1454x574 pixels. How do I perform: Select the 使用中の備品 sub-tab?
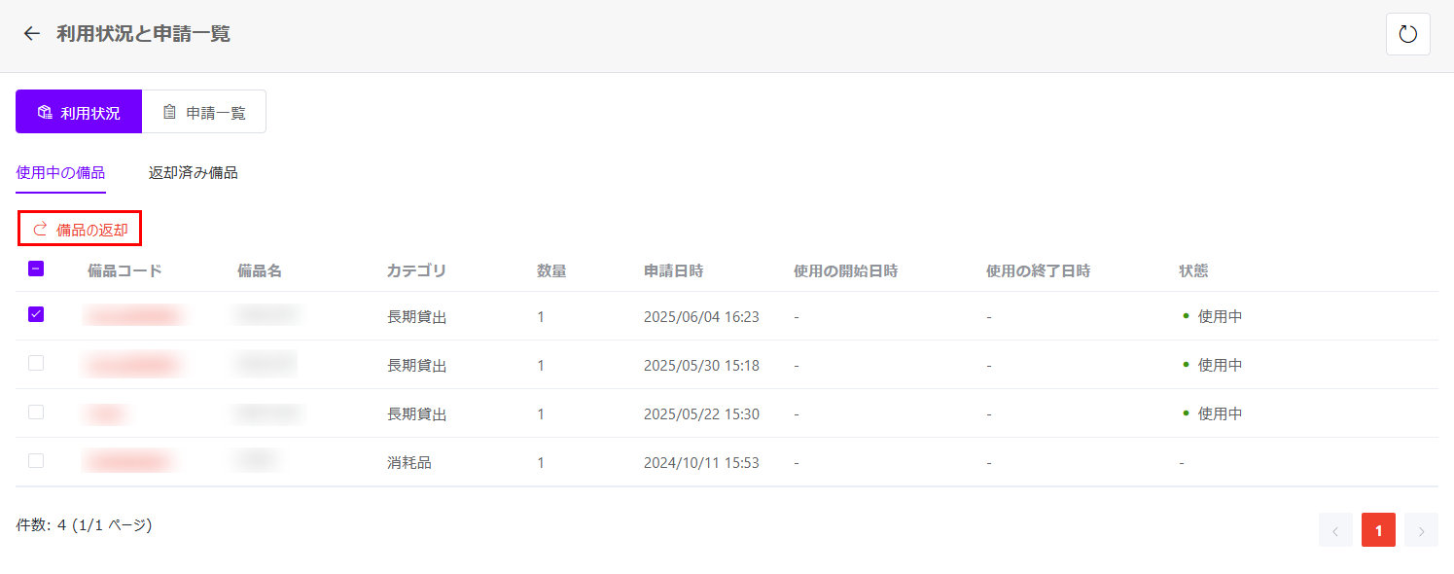[60, 173]
